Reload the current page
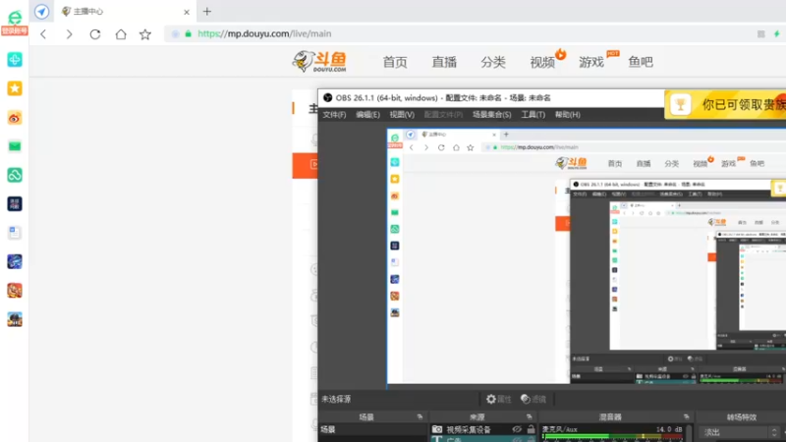The image size is (786, 442). point(94,34)
